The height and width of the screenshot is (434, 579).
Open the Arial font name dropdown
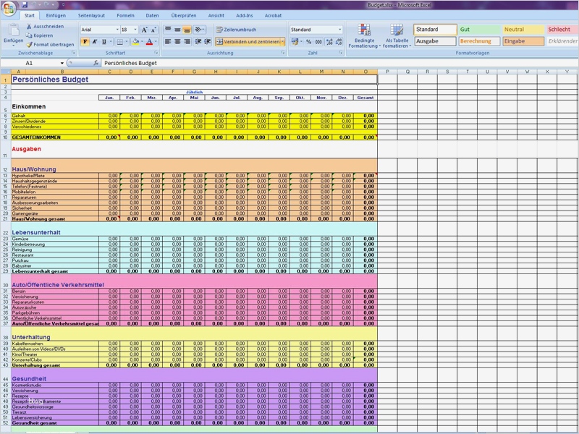click(x=116, y=30)
